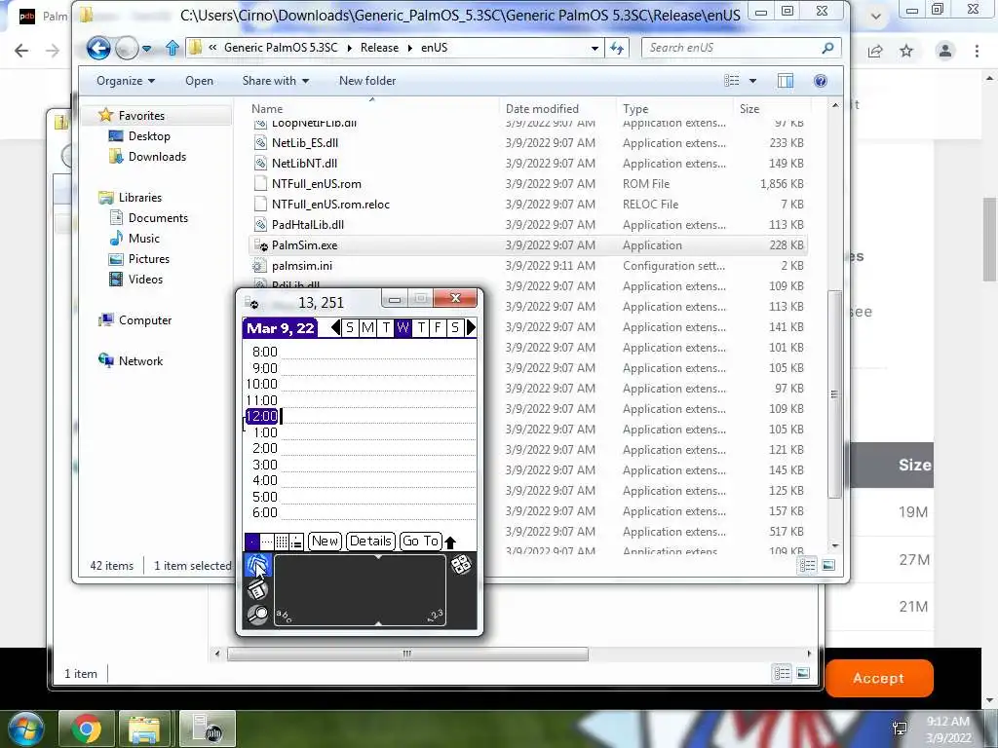998x748 pixels.
Task: Tap the Palm New button
Action: [x=325, y=542]
